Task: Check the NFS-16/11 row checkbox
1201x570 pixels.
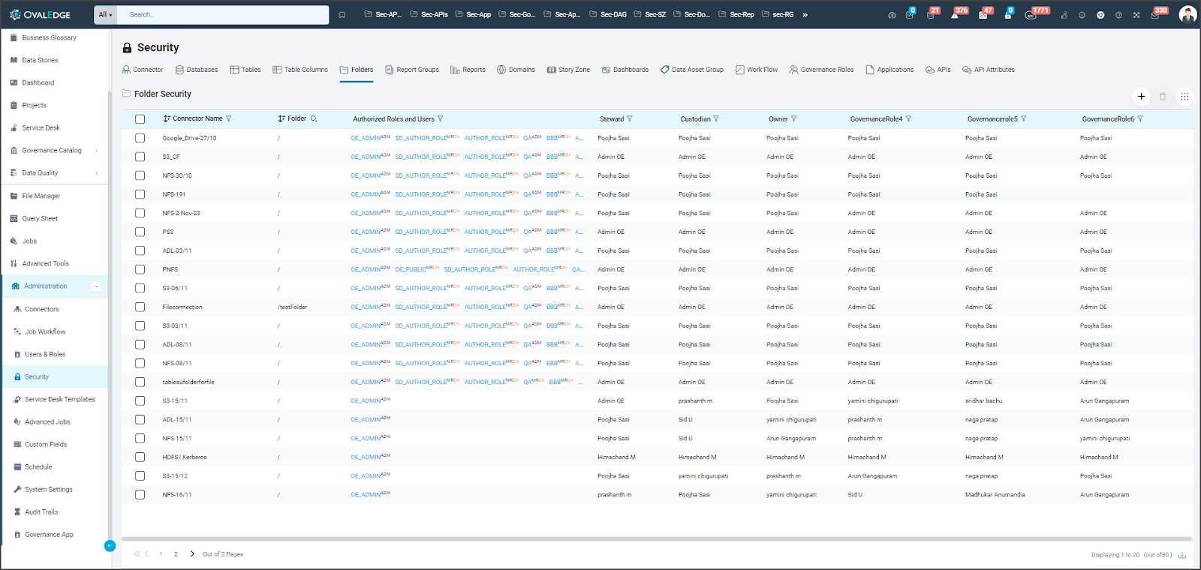Action: (x=140, y=494)
